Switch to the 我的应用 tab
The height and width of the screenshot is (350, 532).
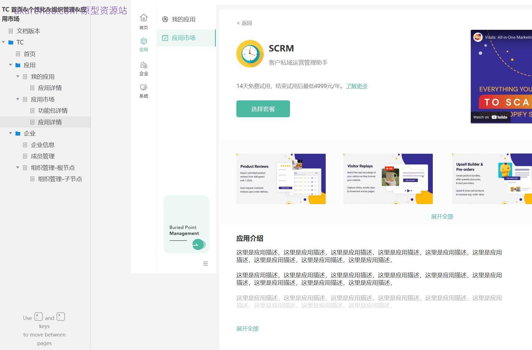click(184, 19)
